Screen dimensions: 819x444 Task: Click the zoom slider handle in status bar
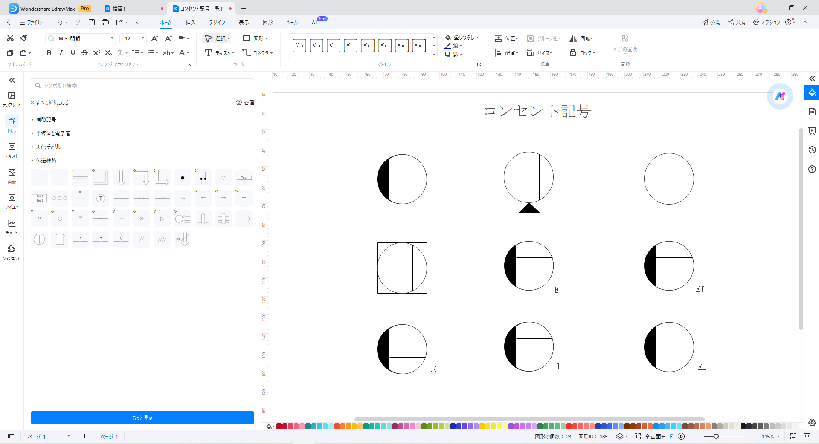tap(716, 436)
